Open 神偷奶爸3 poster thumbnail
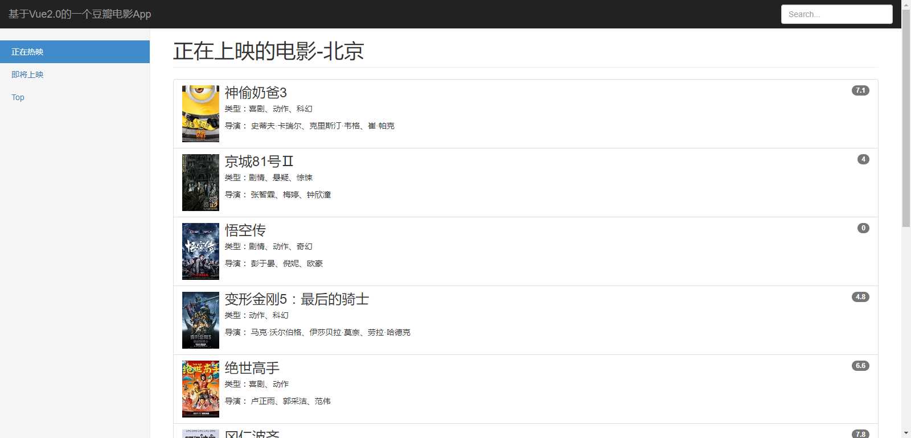 200,114
